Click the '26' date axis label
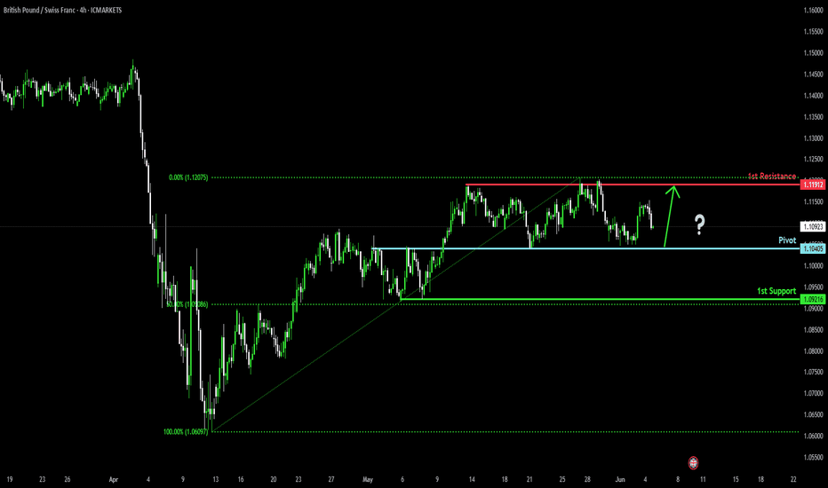The height and width of the screenshot is (488, 828). click(x=67, y=479)
